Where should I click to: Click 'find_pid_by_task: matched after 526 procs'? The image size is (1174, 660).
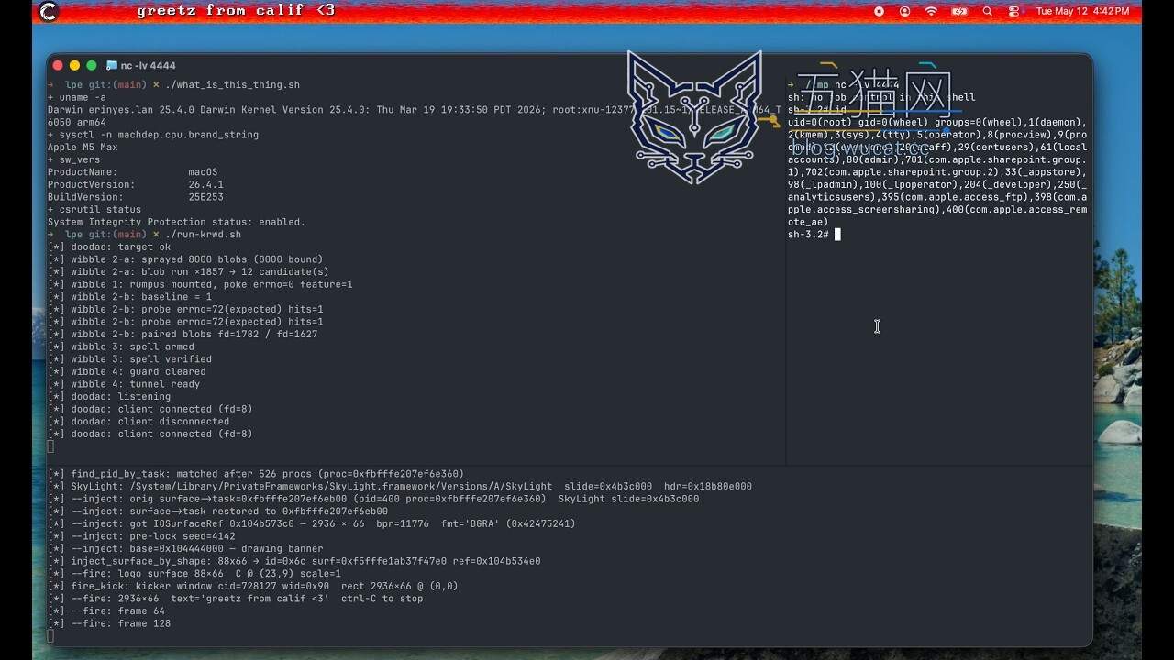click(256, 474)
